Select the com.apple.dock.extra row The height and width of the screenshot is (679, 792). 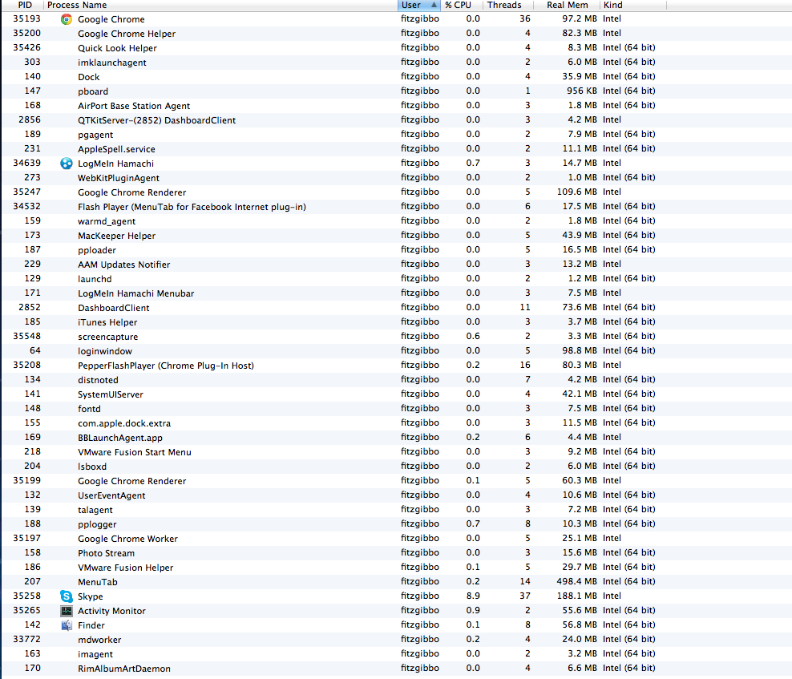[396, 423]
